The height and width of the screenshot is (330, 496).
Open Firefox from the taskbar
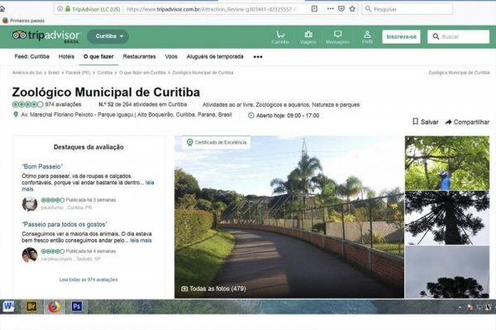[x=54, y=307]
